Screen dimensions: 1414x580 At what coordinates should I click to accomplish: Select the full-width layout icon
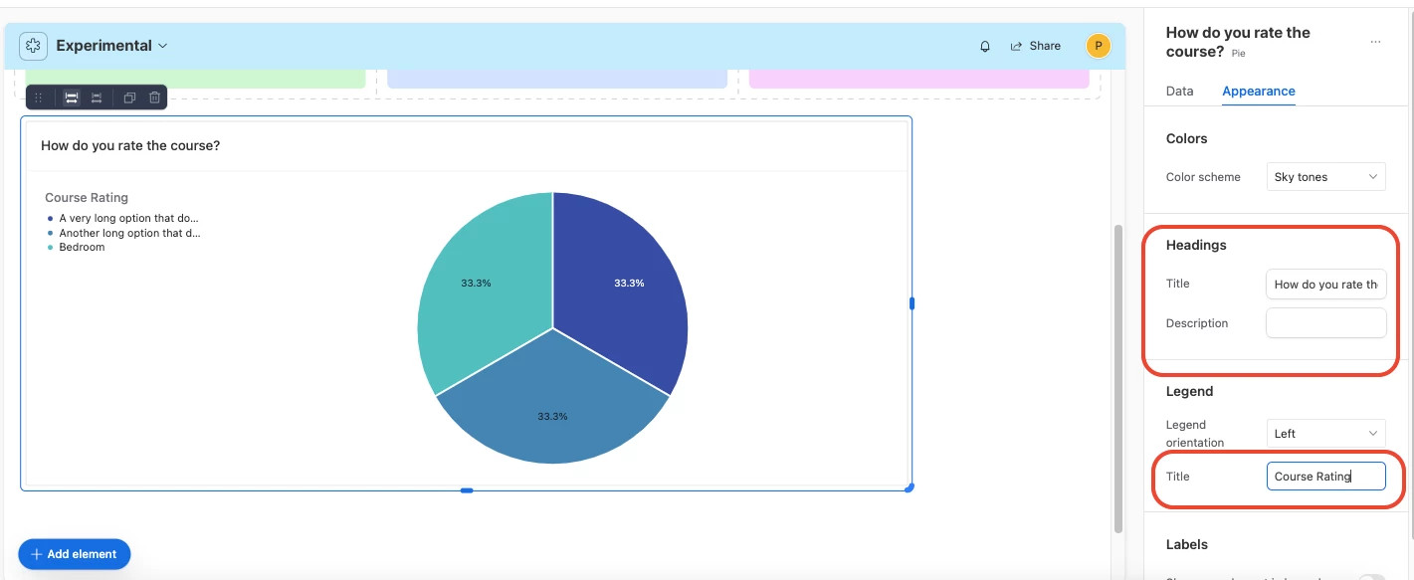click(72, 97)
